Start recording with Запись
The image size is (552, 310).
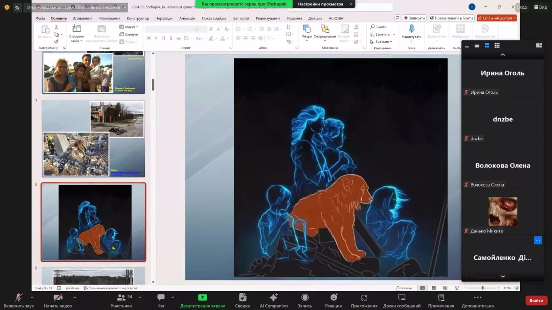(305, 301)
